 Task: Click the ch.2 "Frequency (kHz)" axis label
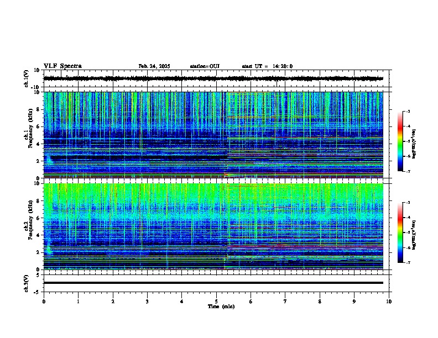click(30, 220)
